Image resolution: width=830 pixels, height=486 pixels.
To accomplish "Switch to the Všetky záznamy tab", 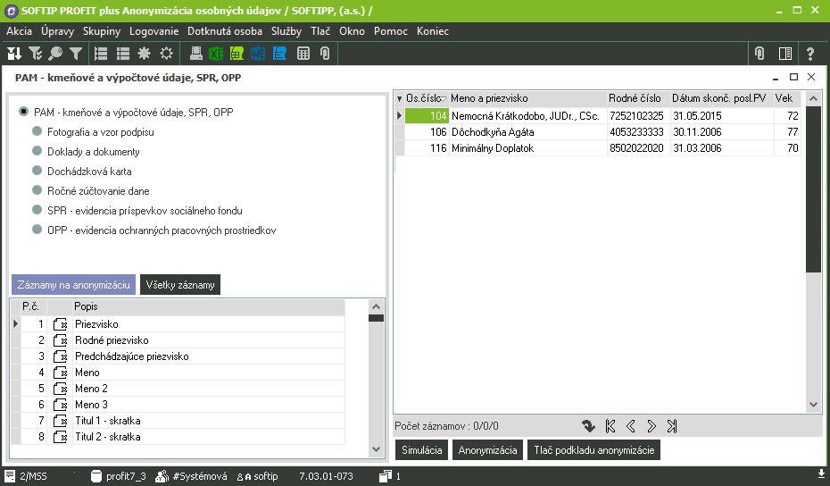I will point(180,285).
